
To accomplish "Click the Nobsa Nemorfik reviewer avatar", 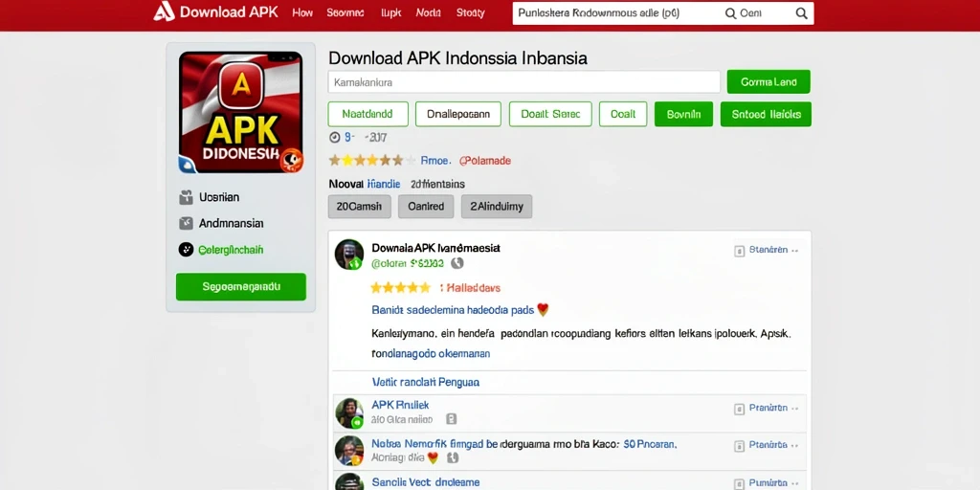I will click(349, 451).
